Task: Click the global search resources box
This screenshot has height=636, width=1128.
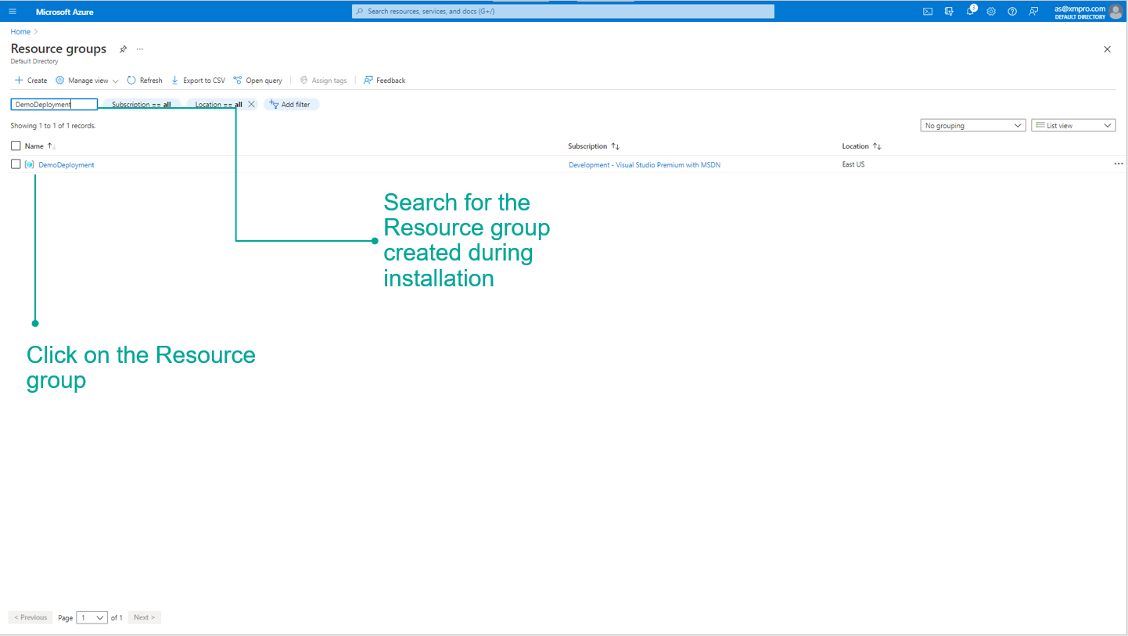Action: (563, 12)
